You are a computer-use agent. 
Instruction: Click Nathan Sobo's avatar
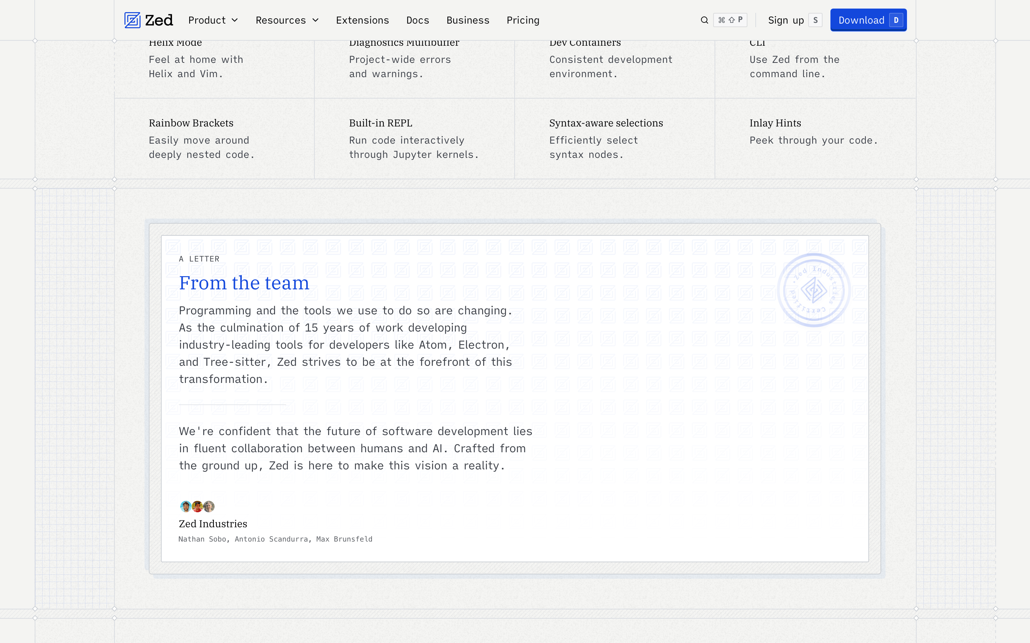click(x=186, y=506)
